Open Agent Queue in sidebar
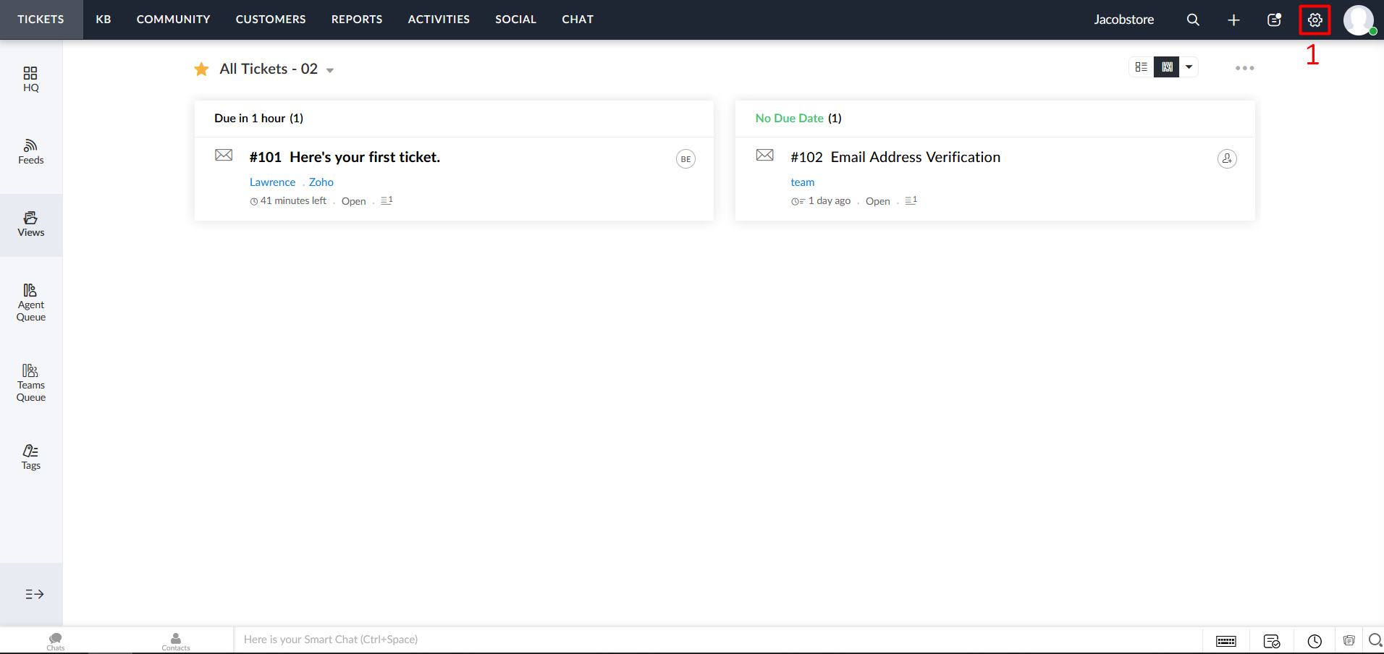The height and width of the screenshot is (654, 1384). click(30, 302)
